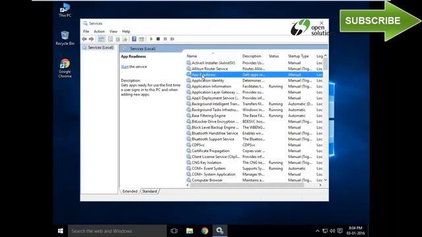This screenshot has height=237, width=422.
Task: Switch to the Standard tab
Action: click(150, 192)
